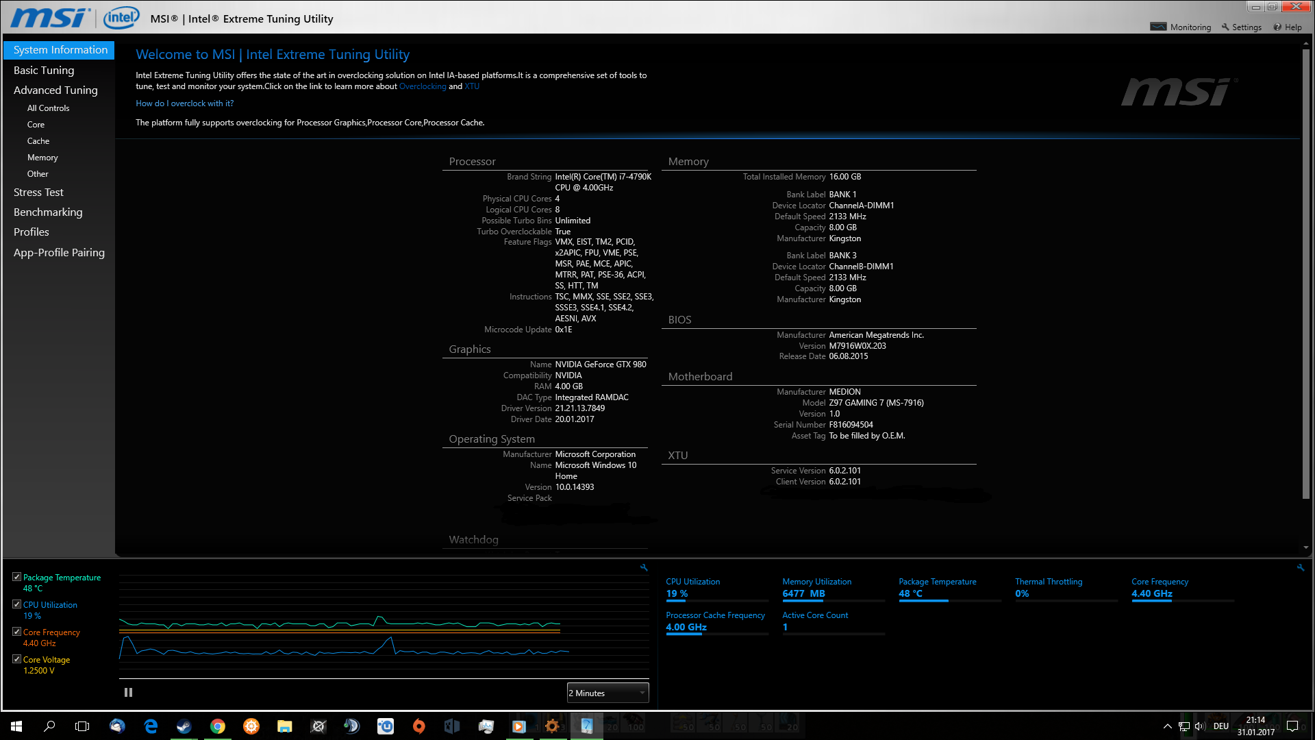1315x740 pixels.
Task: Open the 2 Minutes time range dropdown
Action: point(608,693)
